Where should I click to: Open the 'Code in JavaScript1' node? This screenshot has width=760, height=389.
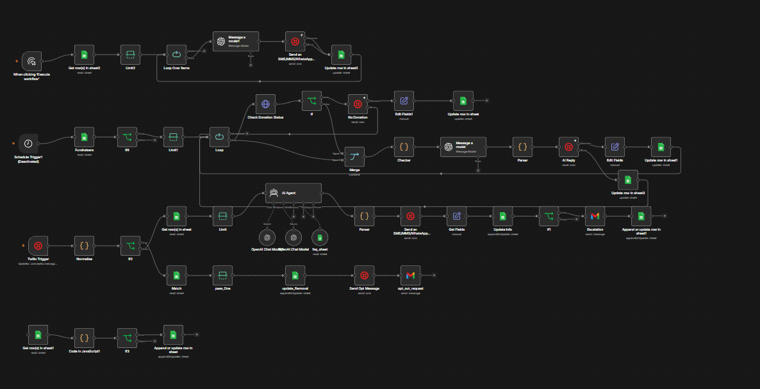point(84,338)
